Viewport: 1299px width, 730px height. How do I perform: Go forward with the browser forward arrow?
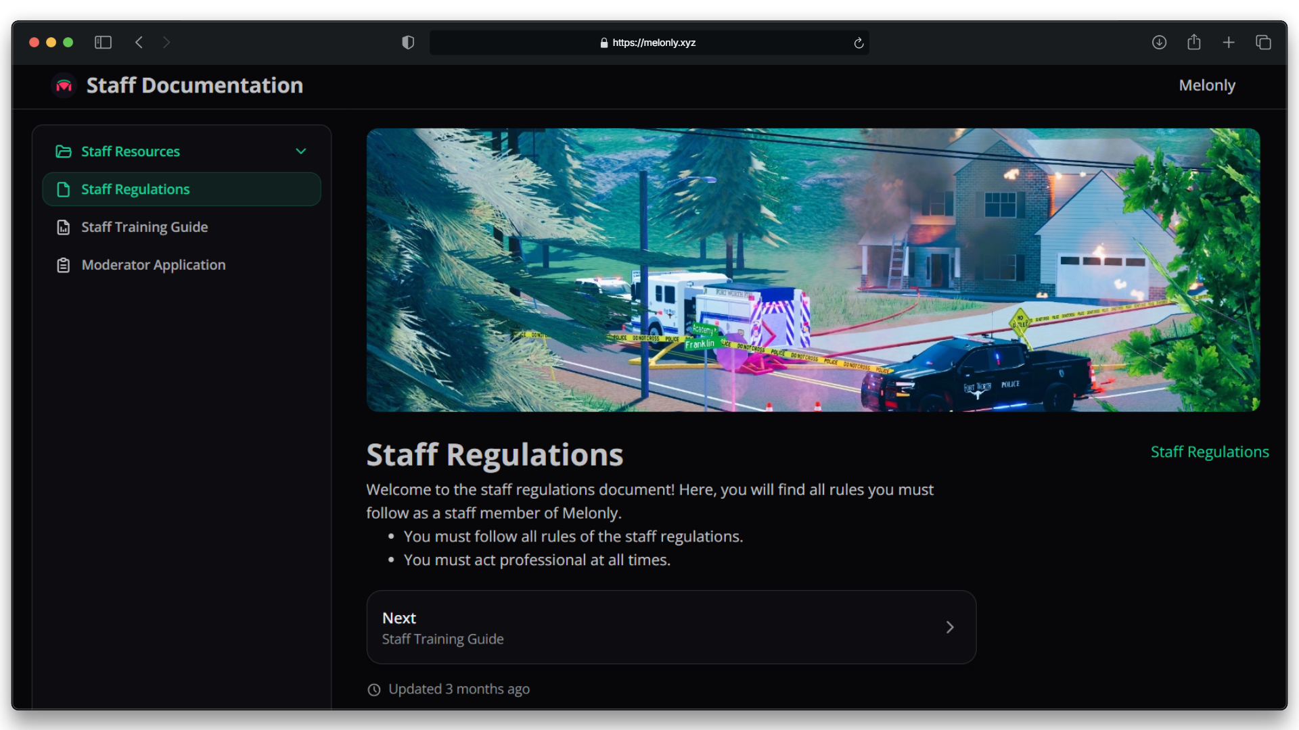166,43
